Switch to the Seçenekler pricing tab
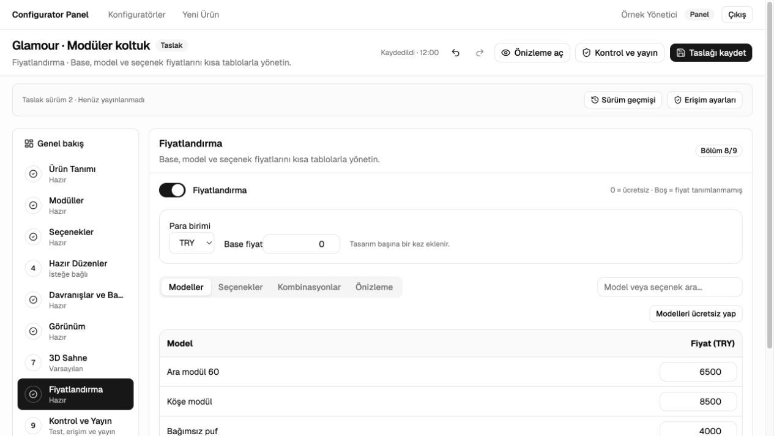This screenshot has height=436, width=774. [240, 287]
